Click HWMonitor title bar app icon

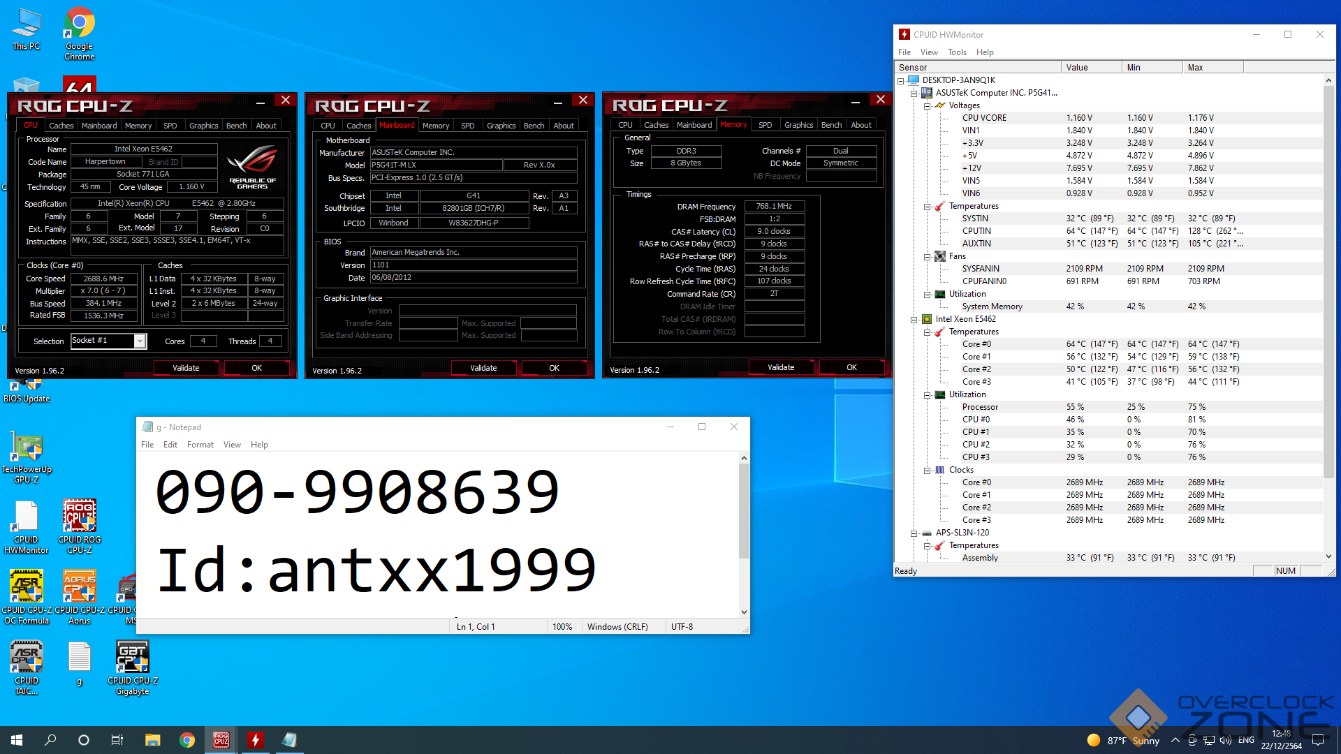point(904,34)
